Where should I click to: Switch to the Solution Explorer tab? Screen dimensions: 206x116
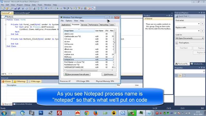[x=197, y=64]
